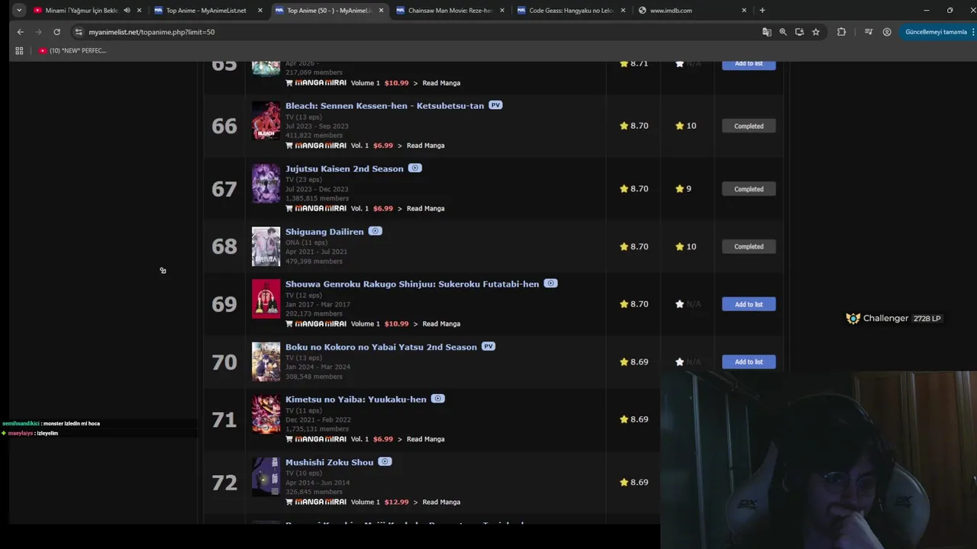977x549 pixels.
Task: Switch to Top Anime - MyAnimeList.net tab
Action: coord(206,11)
